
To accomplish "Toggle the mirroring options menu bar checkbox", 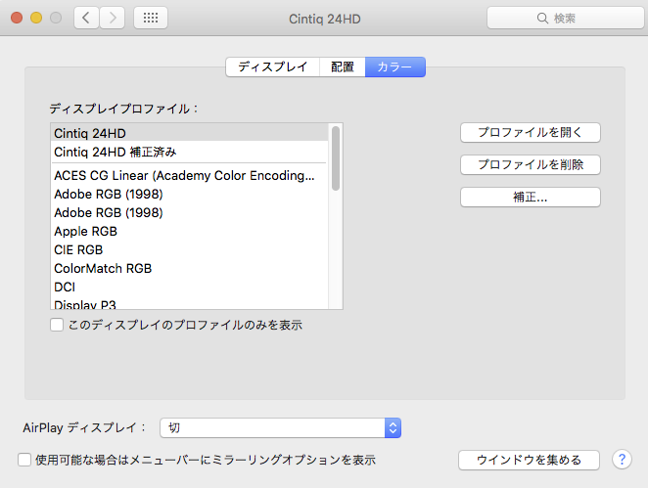I will click(x=24, y=459).
